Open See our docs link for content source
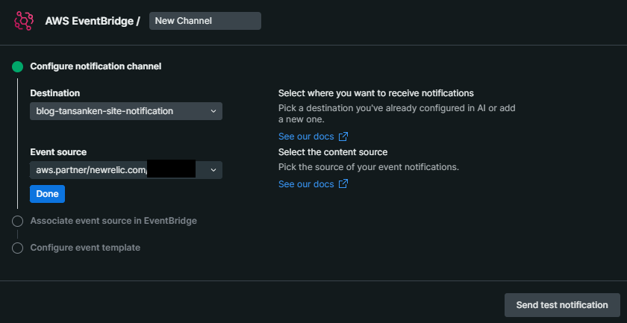The width and height of the screenshot is (627, 323). 306,184
